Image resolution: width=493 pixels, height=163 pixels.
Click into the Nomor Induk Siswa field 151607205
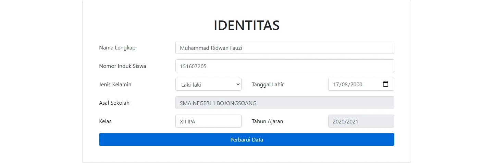point(285,66)
